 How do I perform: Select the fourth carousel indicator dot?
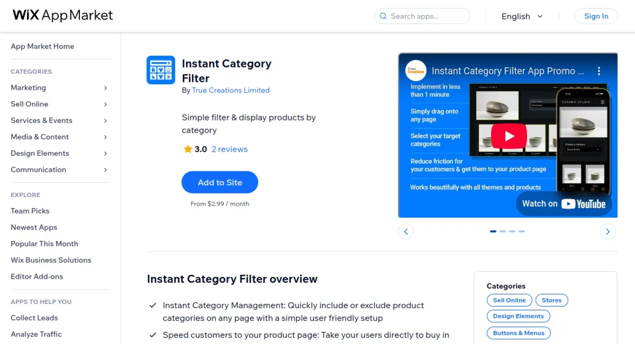coord(522,231)
